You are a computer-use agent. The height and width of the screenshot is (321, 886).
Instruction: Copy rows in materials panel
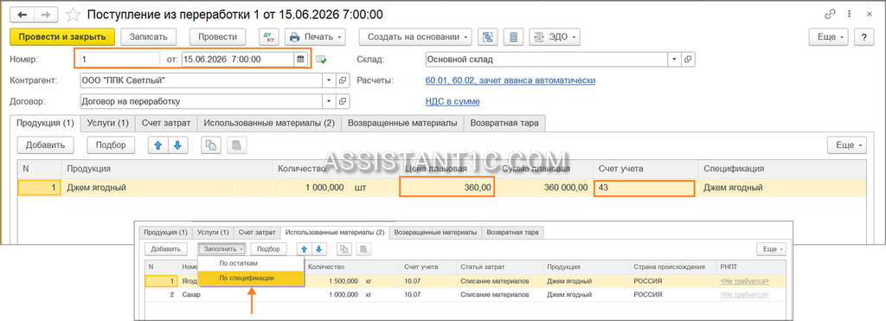click(x=343, y=248)
